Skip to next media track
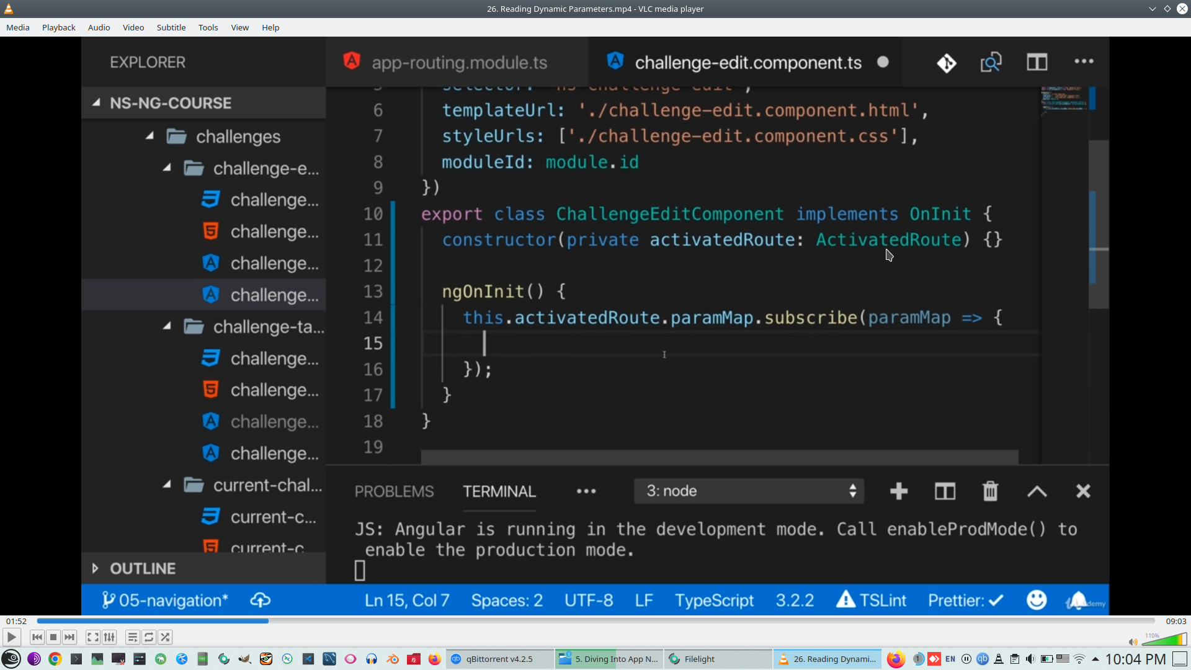Viewport: 1191px width, 670px height. coord(69,637)
